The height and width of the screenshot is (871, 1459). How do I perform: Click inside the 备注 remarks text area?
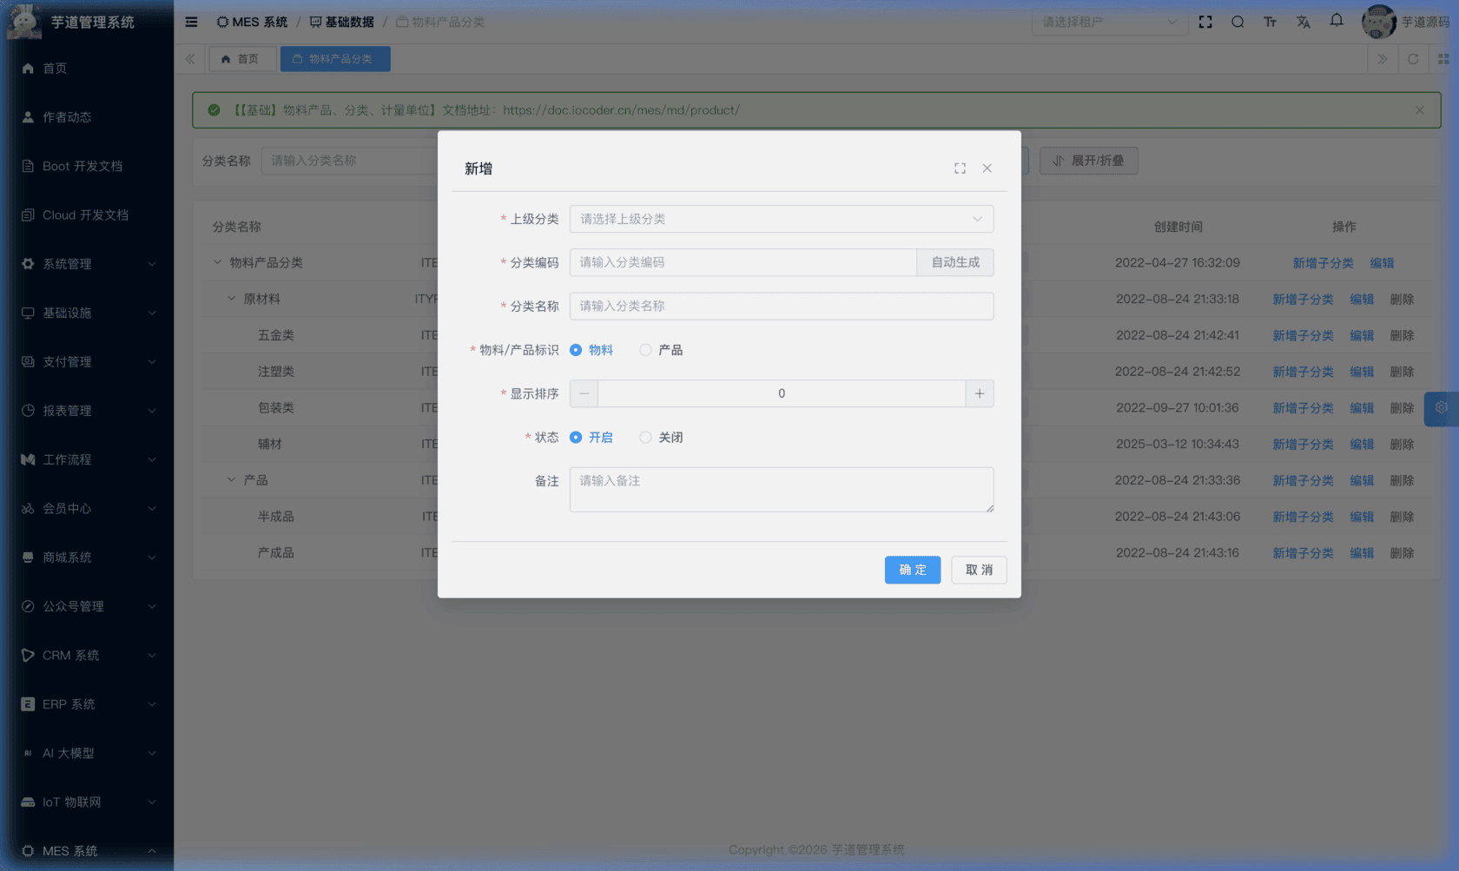(x=781, y=489)
